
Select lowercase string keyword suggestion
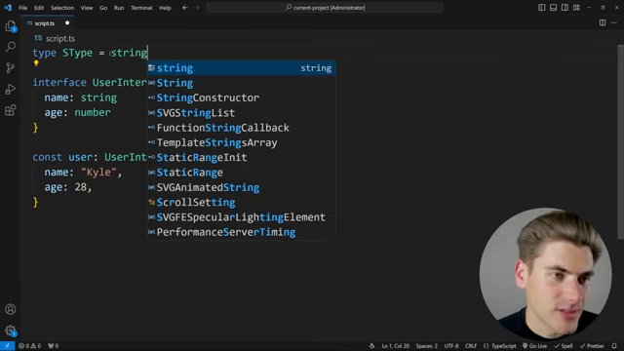pos(242,68)
